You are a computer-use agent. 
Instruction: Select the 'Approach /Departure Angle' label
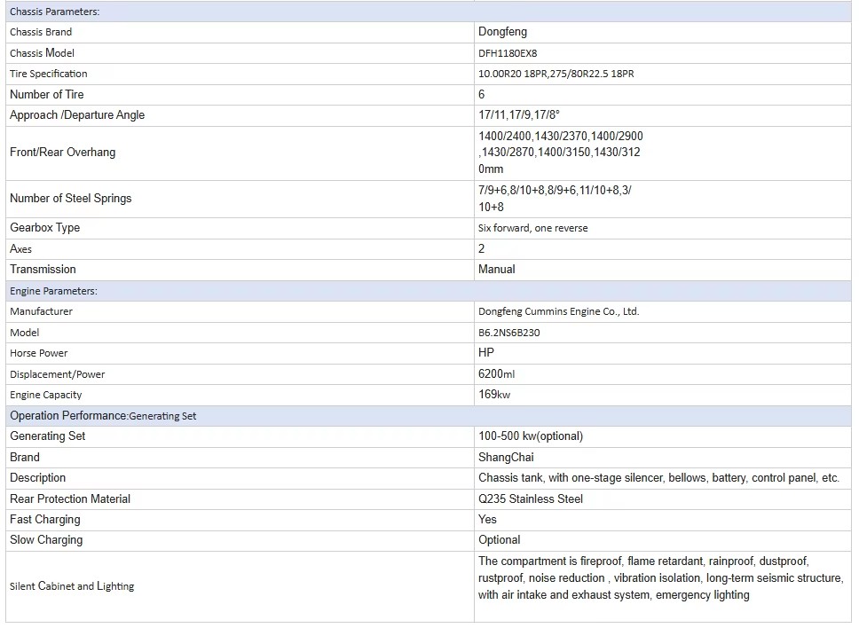click(x=77, y=115)
